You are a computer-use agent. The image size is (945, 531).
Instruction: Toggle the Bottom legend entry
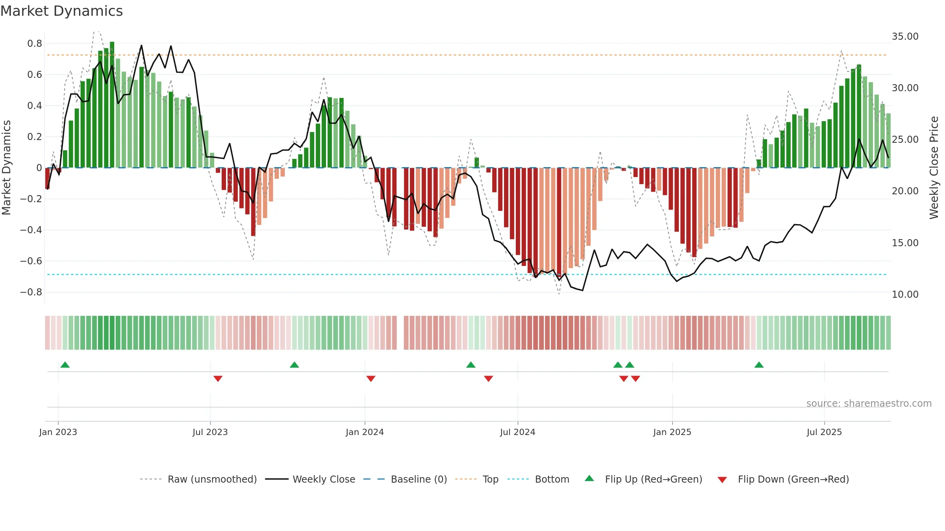(x=538, y=479)
